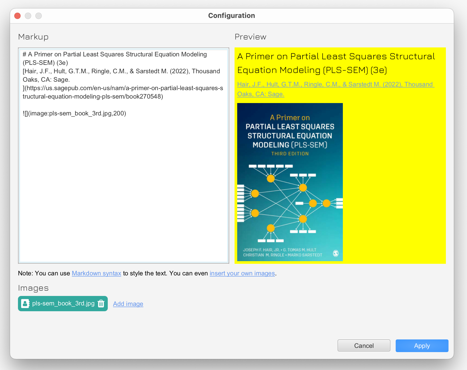Screen dimensions: 467x370
Task: Click the sagepub URL text in the markup
Action: 123,92
